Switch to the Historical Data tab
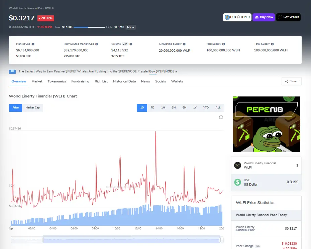The image size is (311, 249). pos(124,81)
